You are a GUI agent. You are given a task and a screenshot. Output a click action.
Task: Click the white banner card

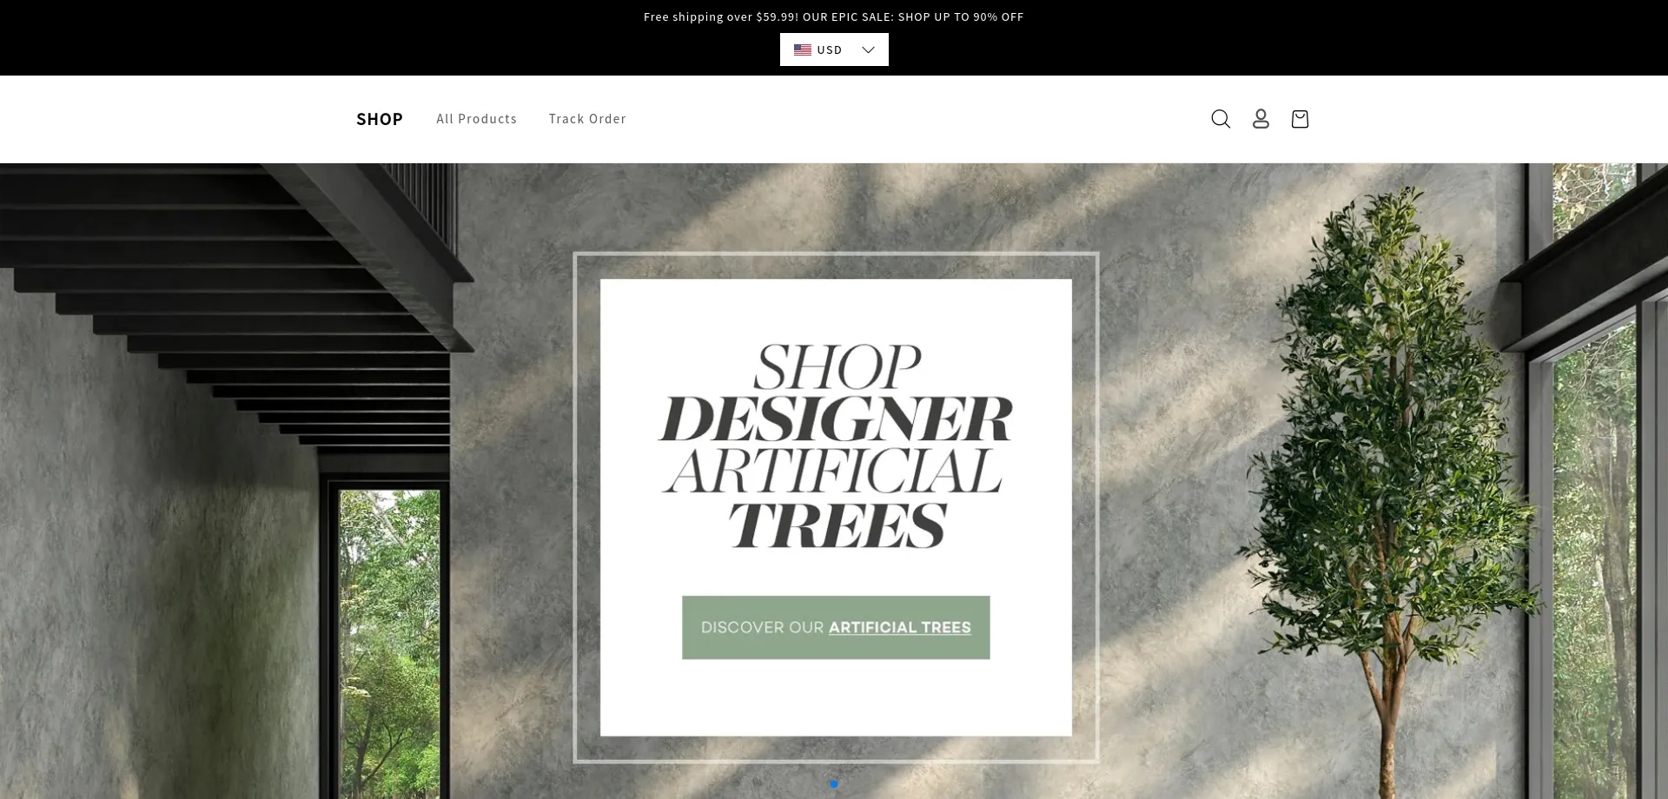tap(836, 507)
